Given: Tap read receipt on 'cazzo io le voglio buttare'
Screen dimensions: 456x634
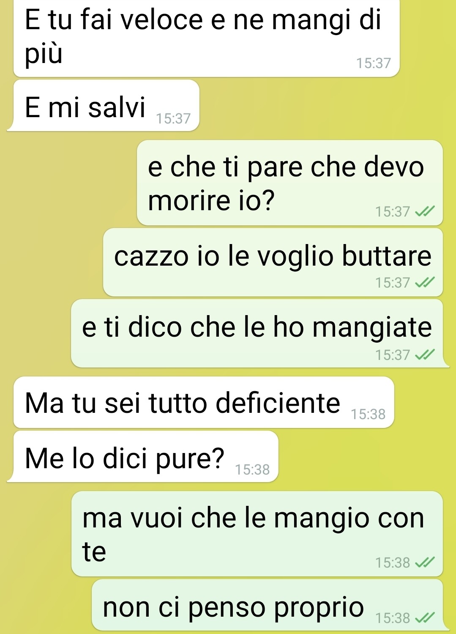Looking at the screenshot, I should coord(425,282).
